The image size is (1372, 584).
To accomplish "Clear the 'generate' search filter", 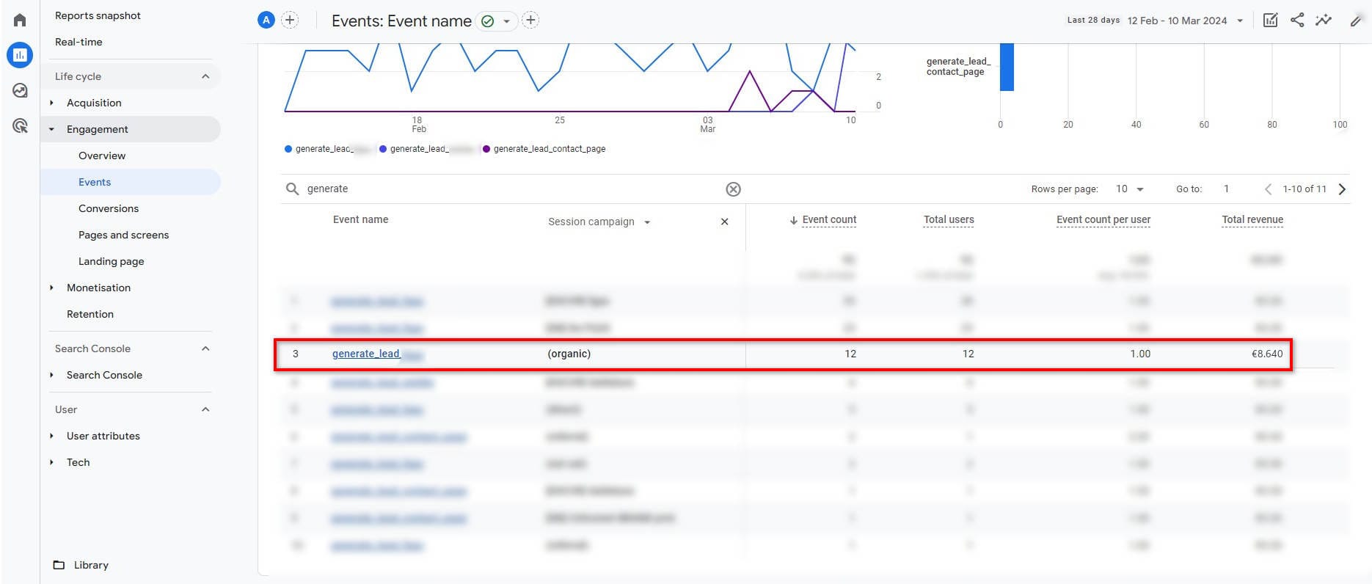I will pyautogui.click(x=733, y=189).
